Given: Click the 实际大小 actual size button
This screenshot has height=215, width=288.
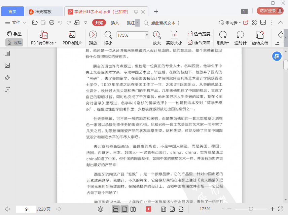Looking at the screenshot, I should pyautogui.click(x=174, y=38).
